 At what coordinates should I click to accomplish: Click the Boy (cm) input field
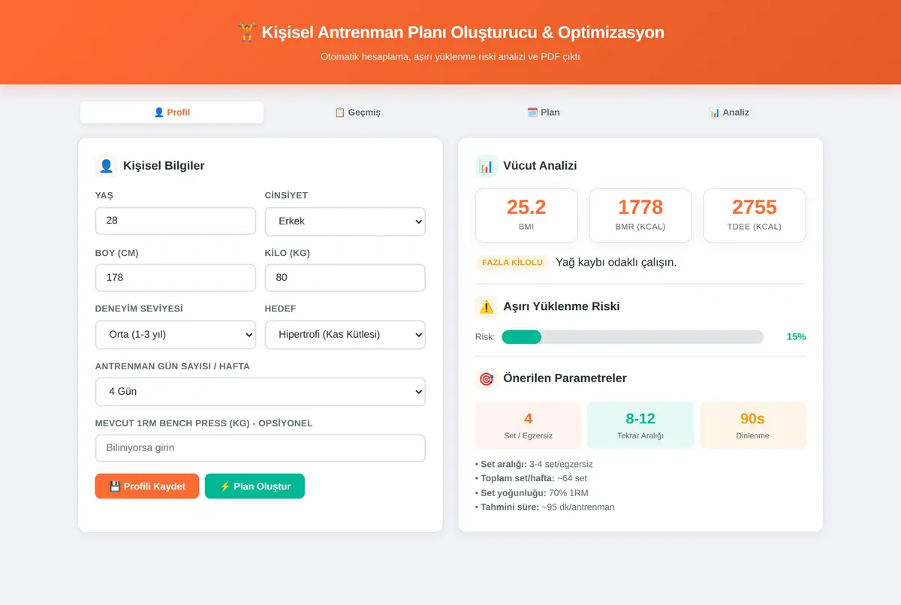175,278
